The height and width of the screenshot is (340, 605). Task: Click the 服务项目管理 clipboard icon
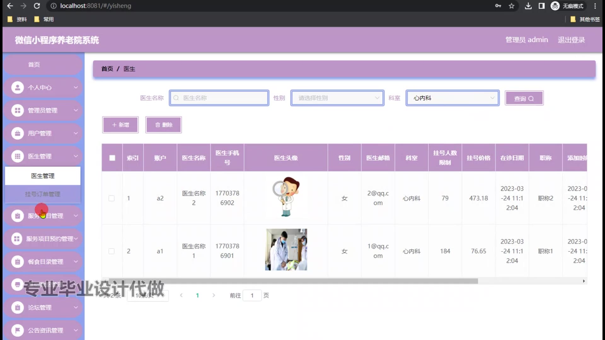[x=18, y=216]
